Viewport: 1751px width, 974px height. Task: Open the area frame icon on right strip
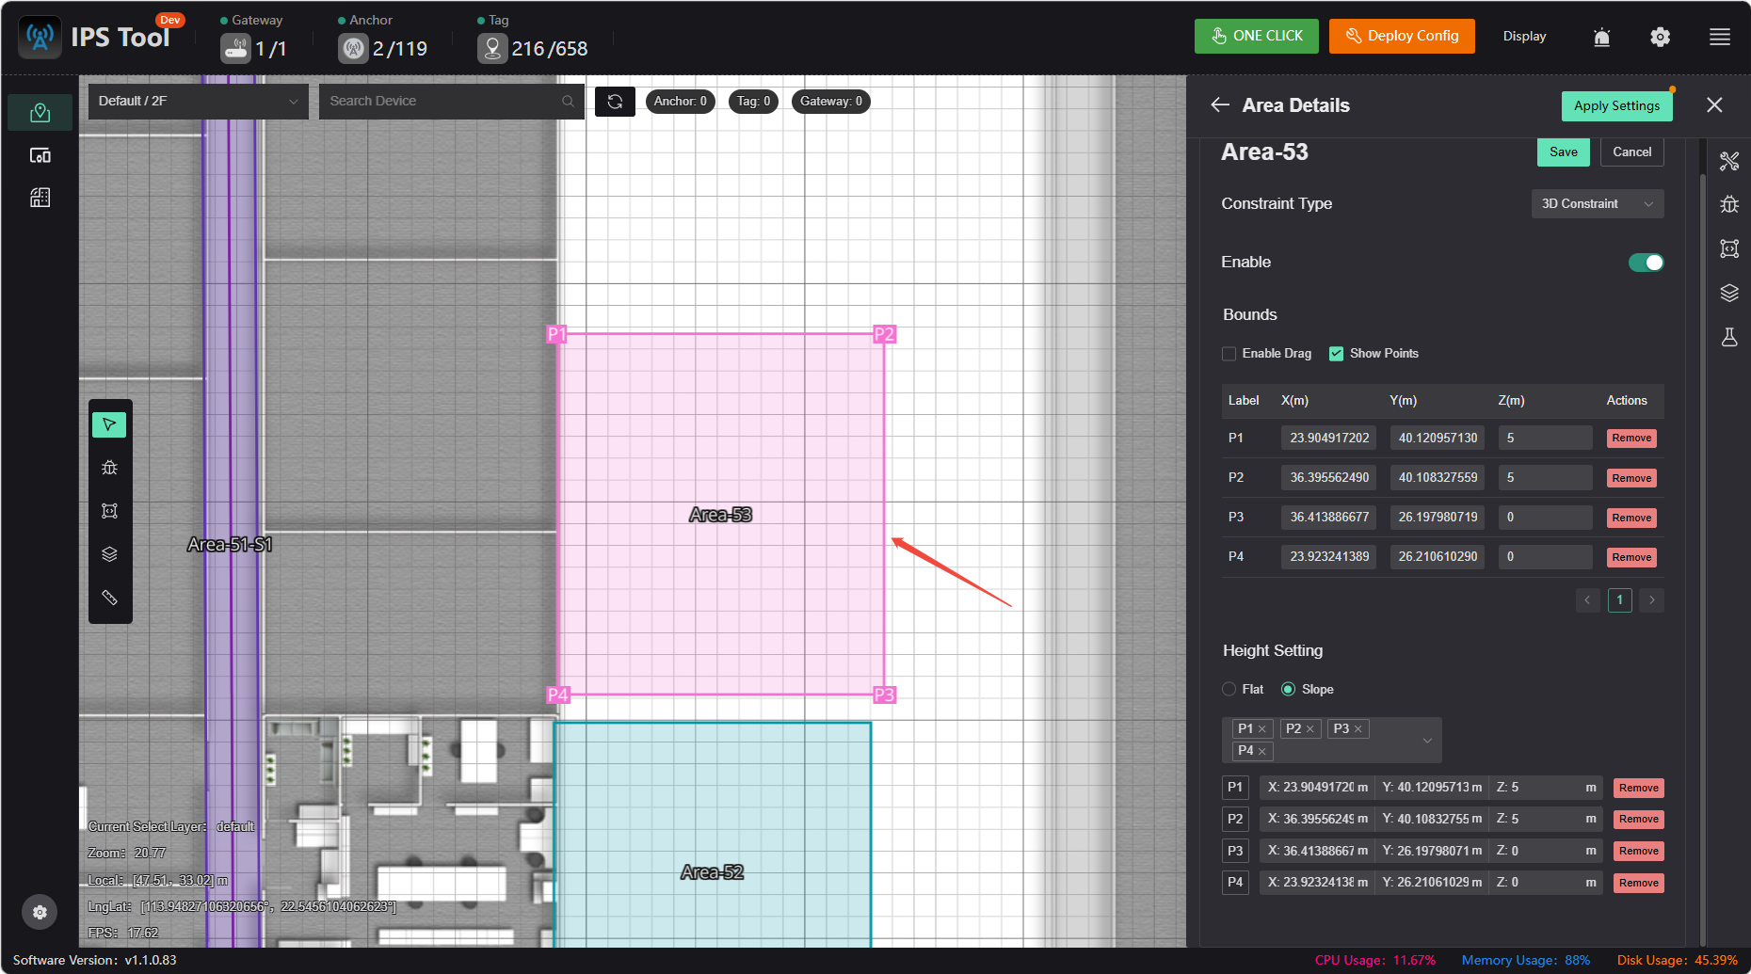(1729, 248)
